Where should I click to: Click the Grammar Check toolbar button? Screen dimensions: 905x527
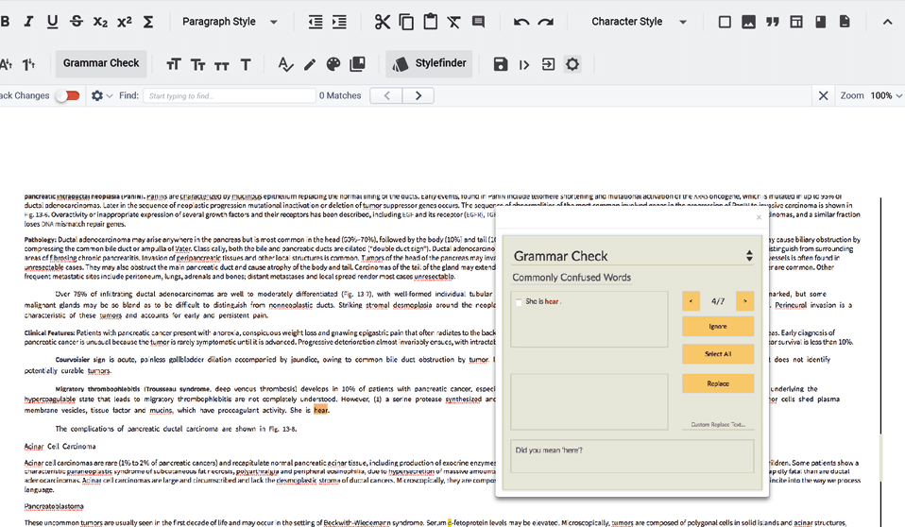click(x=101, y=63)
